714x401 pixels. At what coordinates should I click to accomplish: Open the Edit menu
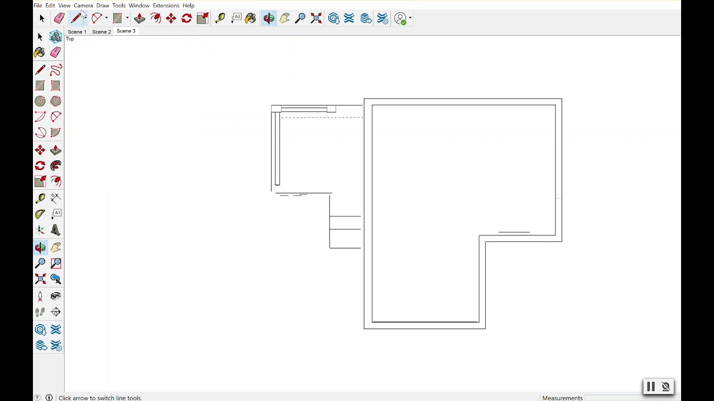50,6
